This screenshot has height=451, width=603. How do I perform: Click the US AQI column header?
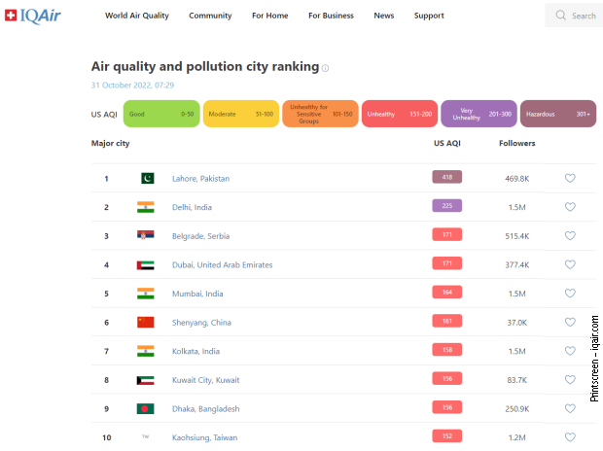pyautogui.click(x=446, y=143)
